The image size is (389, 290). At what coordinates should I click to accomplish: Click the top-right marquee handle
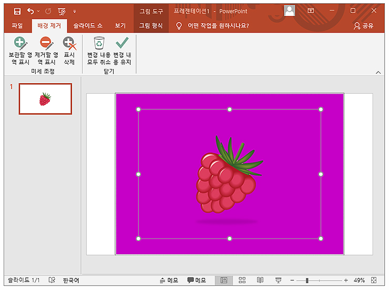tap(321, 109)
